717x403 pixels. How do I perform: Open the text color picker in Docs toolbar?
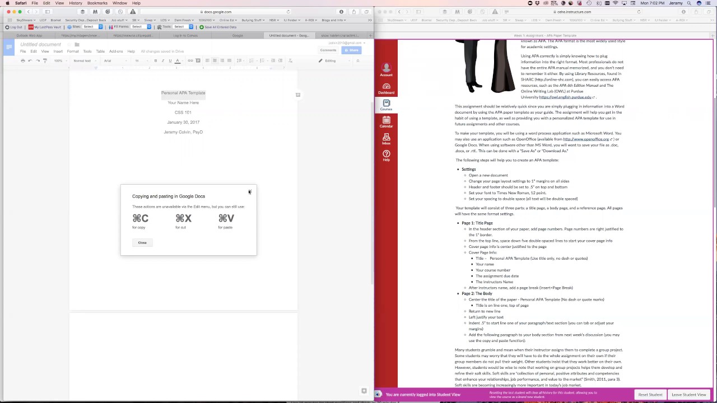pos(178,60)
